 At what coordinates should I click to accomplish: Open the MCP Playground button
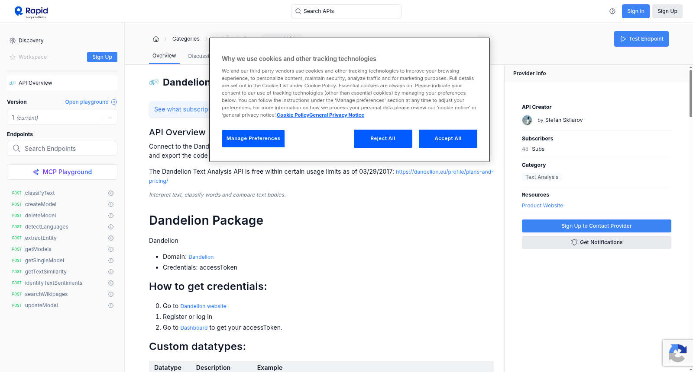[62, 172]
